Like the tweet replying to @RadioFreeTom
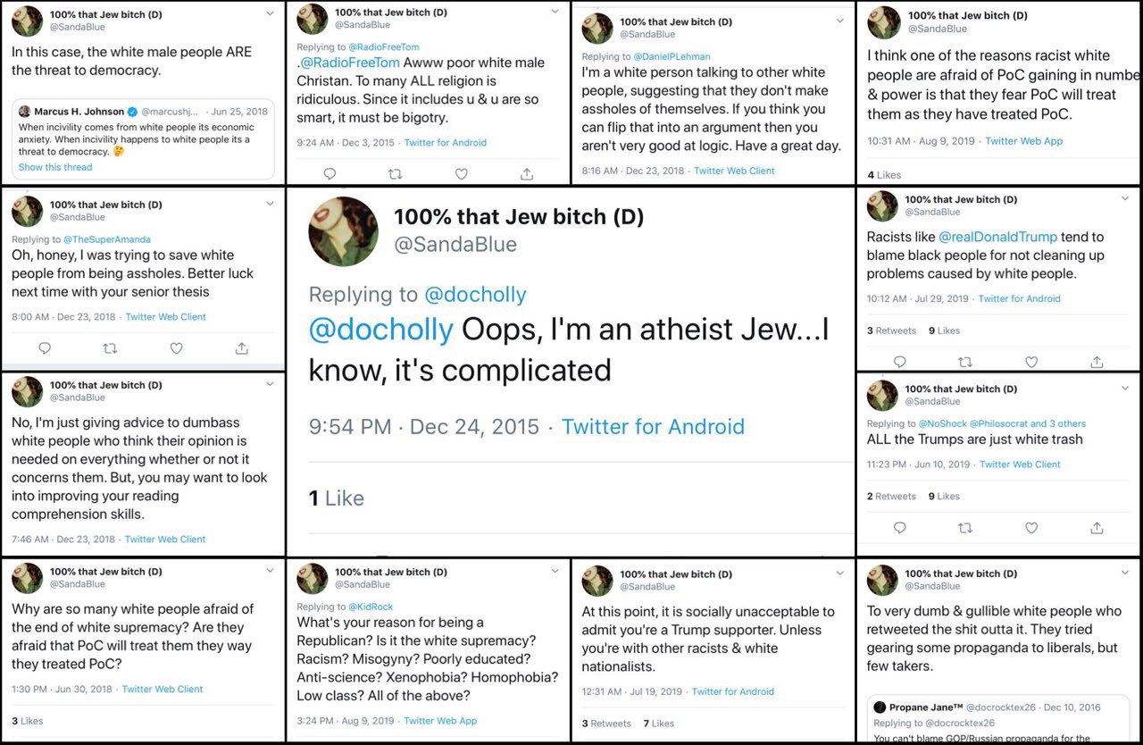1143x745 pixels. [461, 174]
